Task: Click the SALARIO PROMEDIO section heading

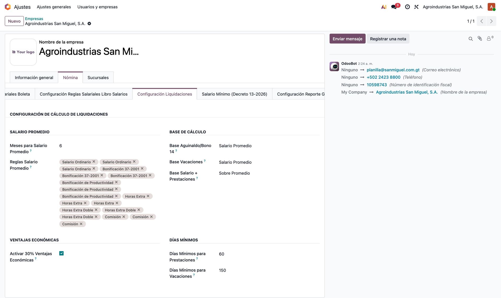Action: click(x=29, y=132)
